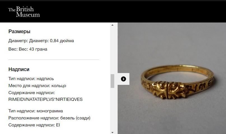Click the scroll up arrow of details panel
The height and width of the screenshot is (134, 226).
click(112, 25)
